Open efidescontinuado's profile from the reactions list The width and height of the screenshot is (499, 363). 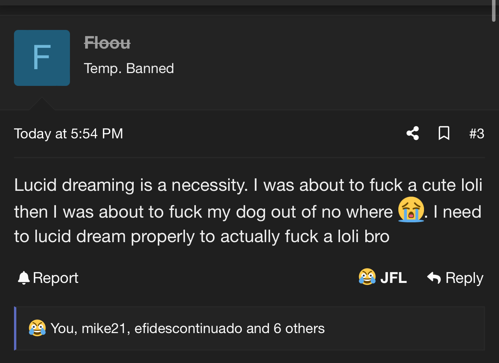coord(188,328)
